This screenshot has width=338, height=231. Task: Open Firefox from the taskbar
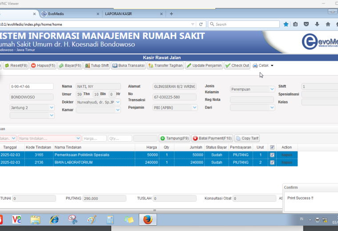(x=148, y=219)
